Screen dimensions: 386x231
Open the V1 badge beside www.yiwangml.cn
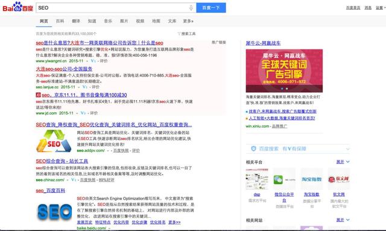pyautogui.click(x=93, y=61)
